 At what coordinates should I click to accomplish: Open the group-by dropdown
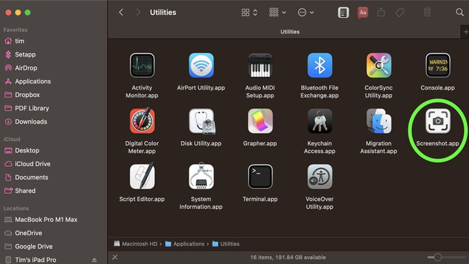pyautogui.click(x=277, y=12)
